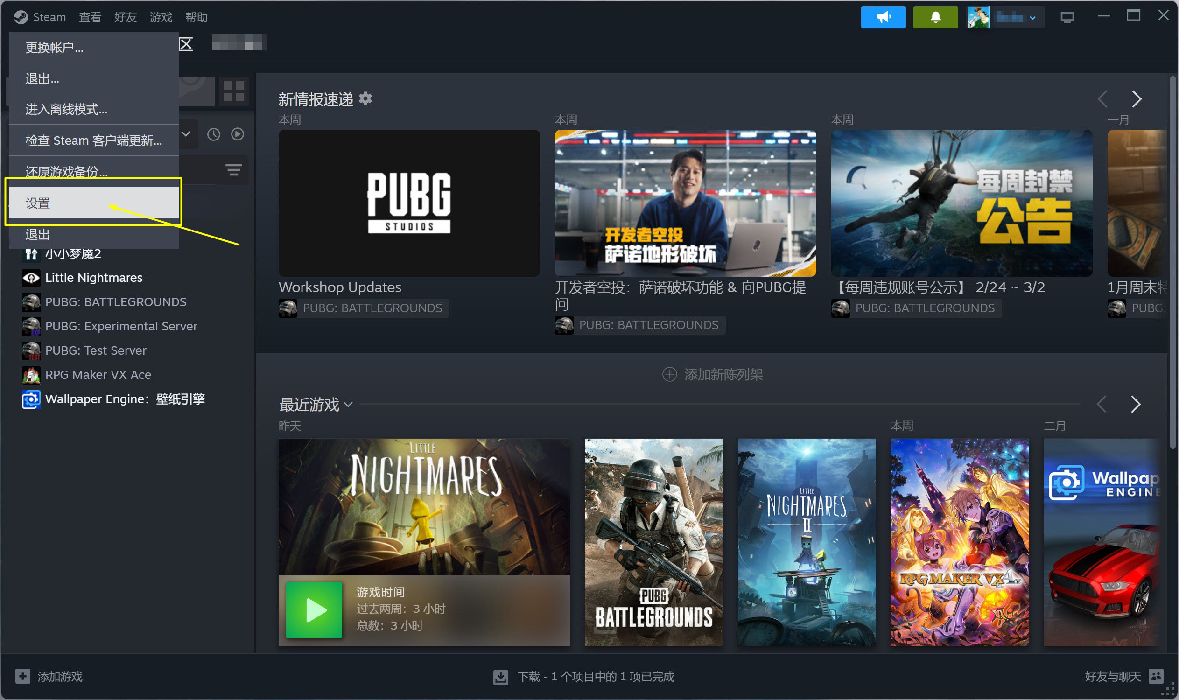This screenshot has width=1179, height=700.
Task: Open the notifications bell button
Action: pyautogui.click(x=935, y=17)
